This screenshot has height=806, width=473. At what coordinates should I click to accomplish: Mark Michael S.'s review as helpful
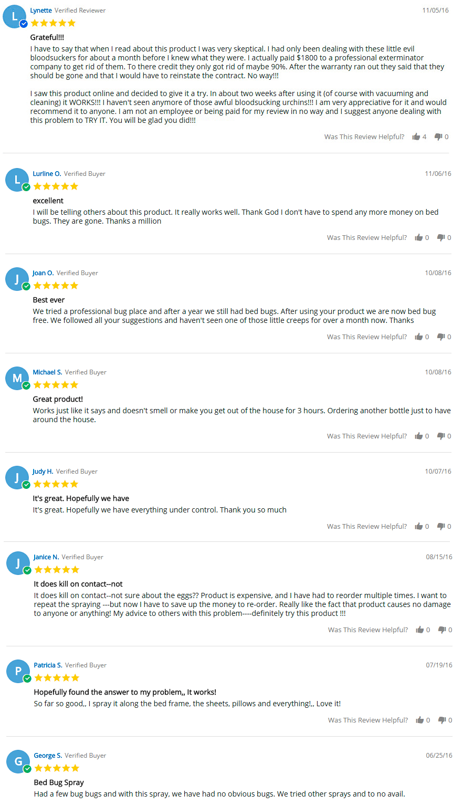419,436
